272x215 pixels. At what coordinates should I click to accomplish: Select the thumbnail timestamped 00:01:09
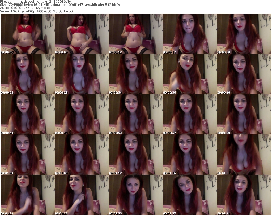coord(82,155)
